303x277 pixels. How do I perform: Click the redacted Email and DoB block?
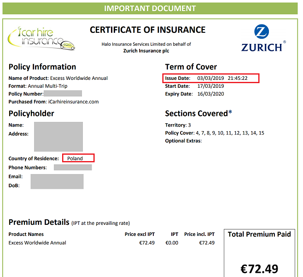point(57,181)
